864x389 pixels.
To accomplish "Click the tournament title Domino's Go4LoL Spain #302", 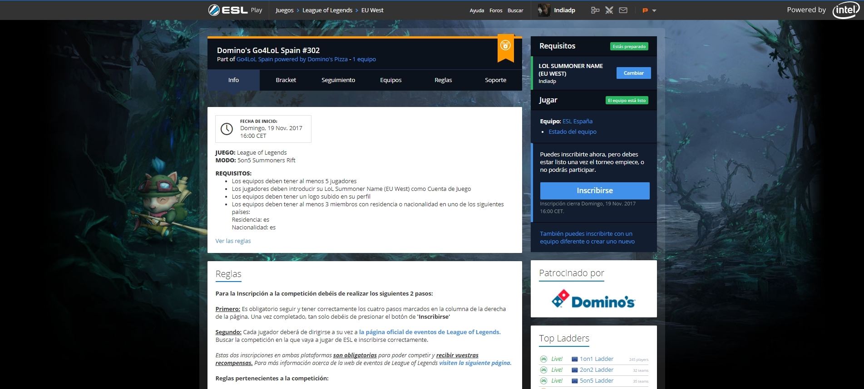I will pos(268,50).
